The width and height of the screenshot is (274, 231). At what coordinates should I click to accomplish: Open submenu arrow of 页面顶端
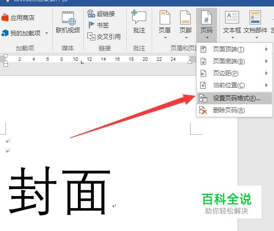click(267, 49)
